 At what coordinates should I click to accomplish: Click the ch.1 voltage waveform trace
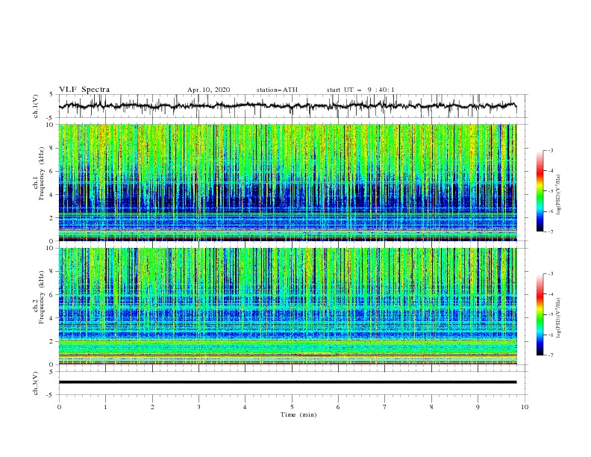(287, 106)
